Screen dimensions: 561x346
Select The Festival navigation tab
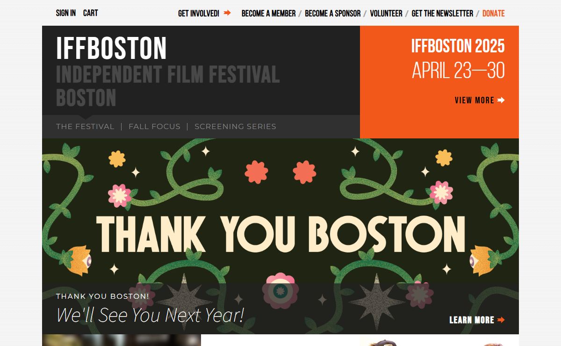click(85, 126)
